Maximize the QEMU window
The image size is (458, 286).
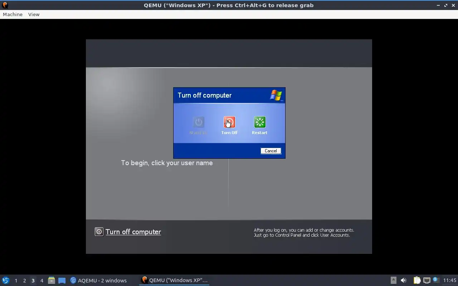click(x=446, y=5)
